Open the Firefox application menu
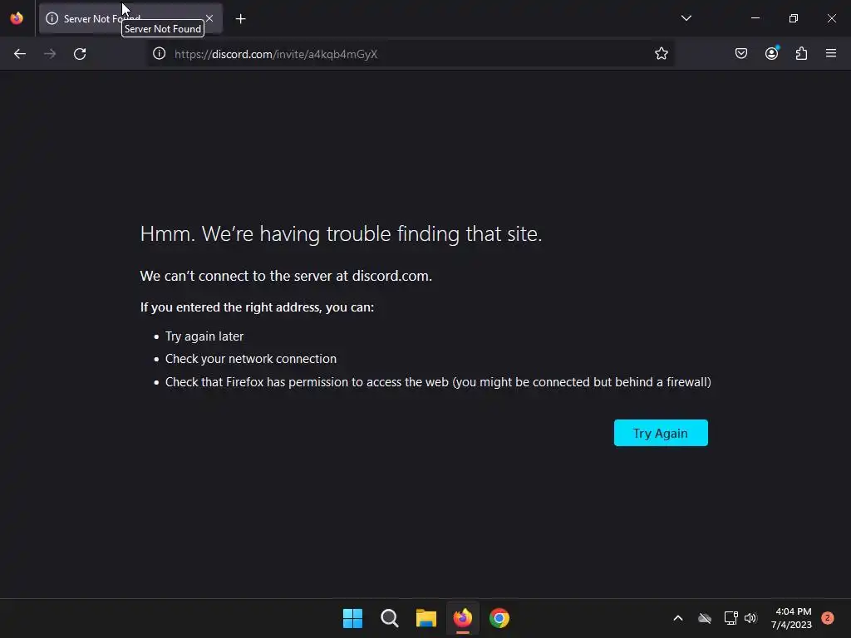 (x=831, y=53)
